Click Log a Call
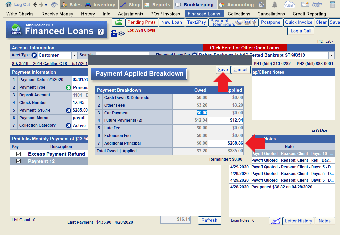Image resolution: width=340 pixels, height=235 pixels. [x=301, y=31]
